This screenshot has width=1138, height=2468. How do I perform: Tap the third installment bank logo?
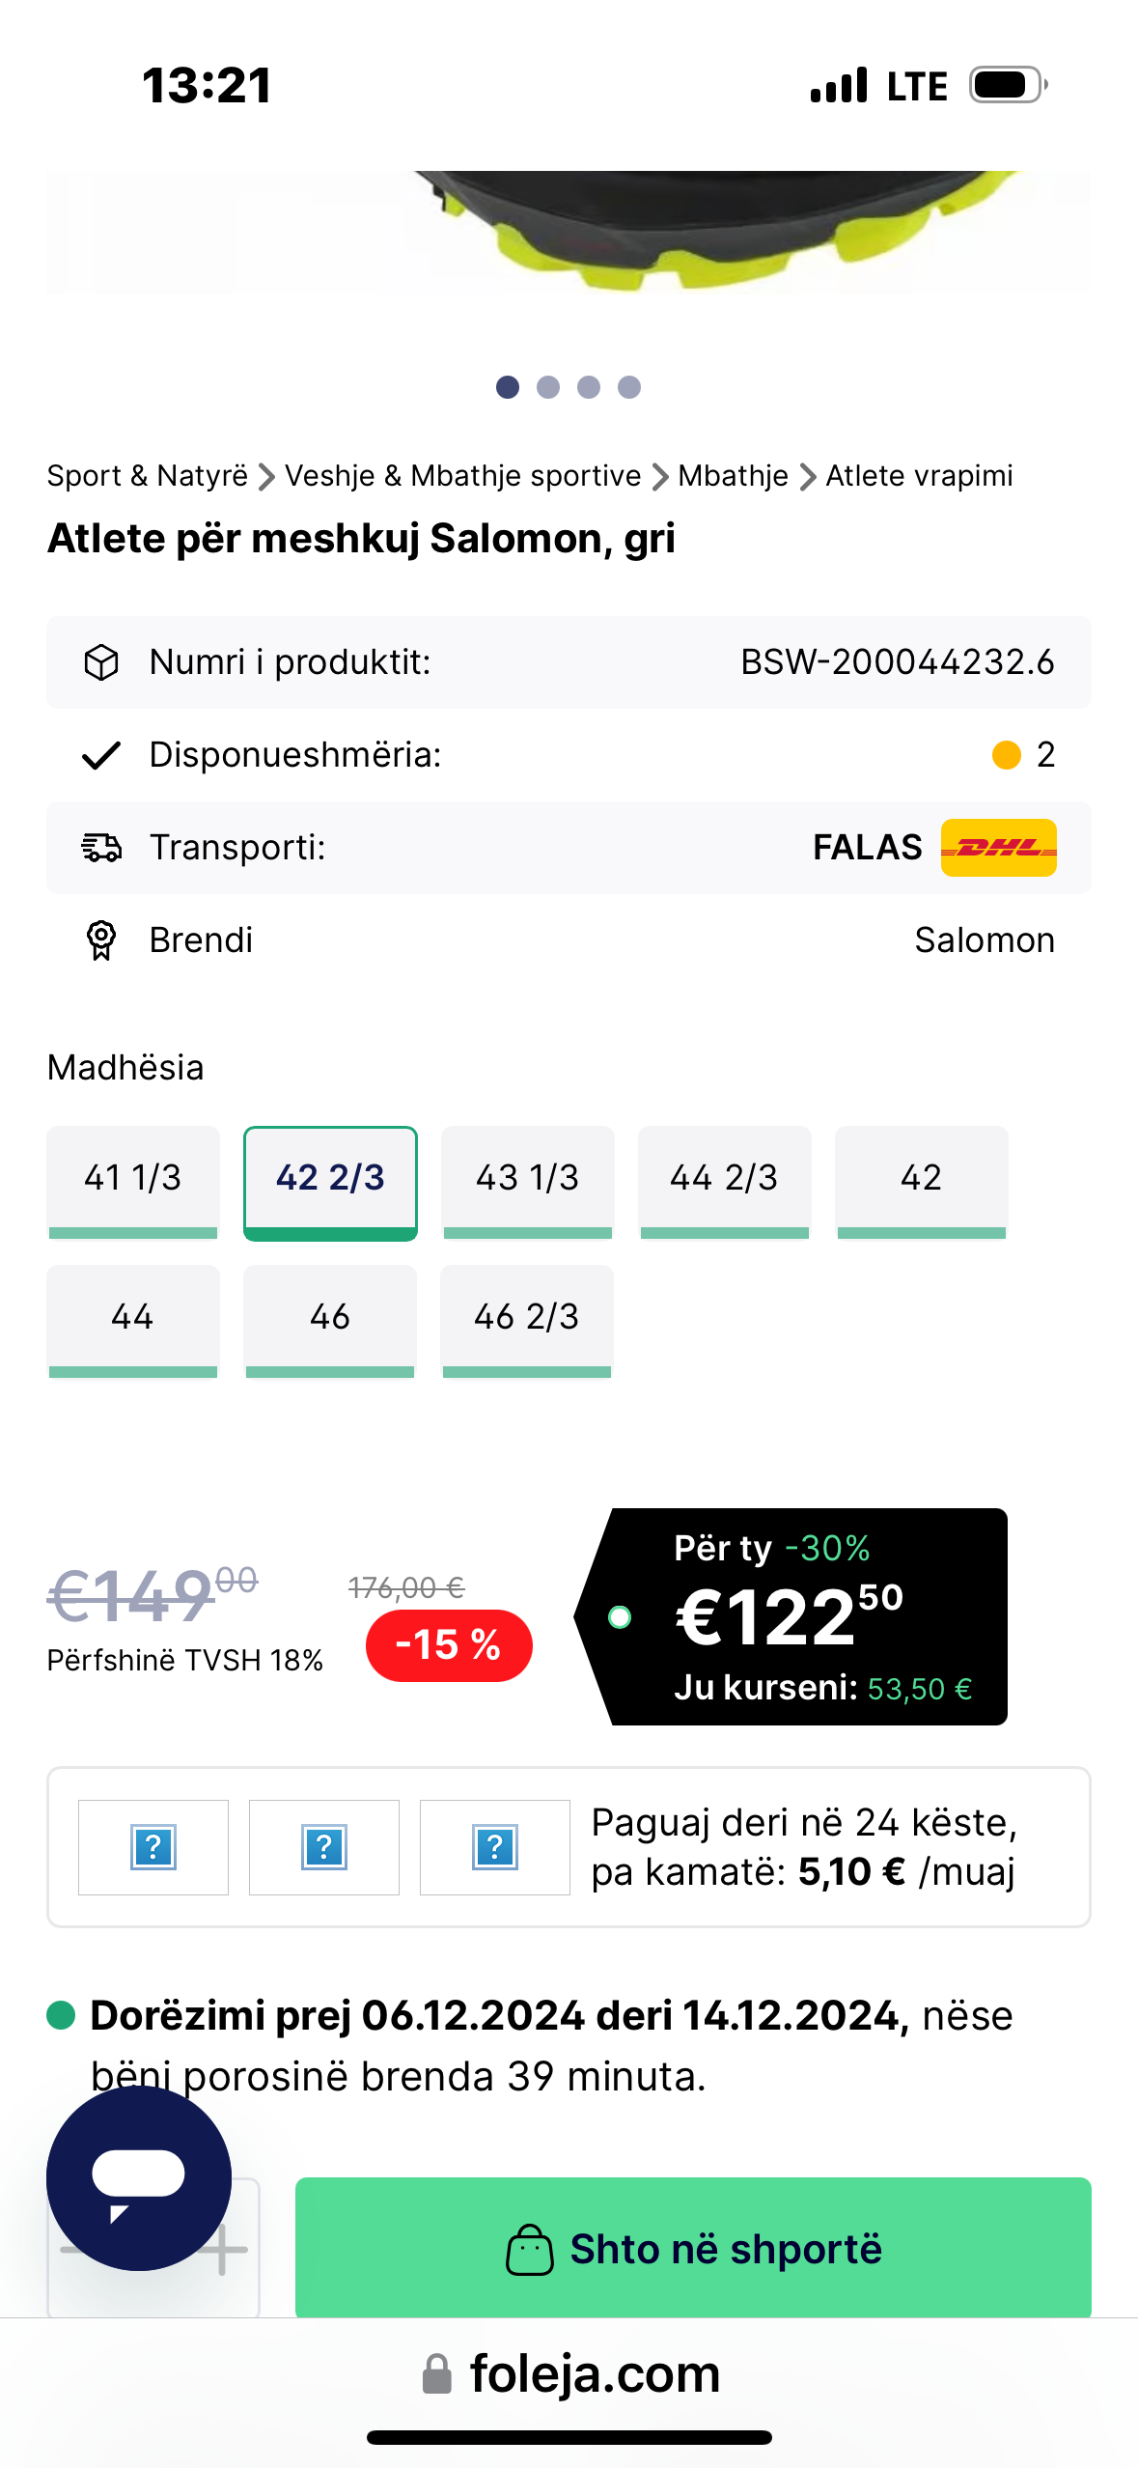(x=494, y=1846)
